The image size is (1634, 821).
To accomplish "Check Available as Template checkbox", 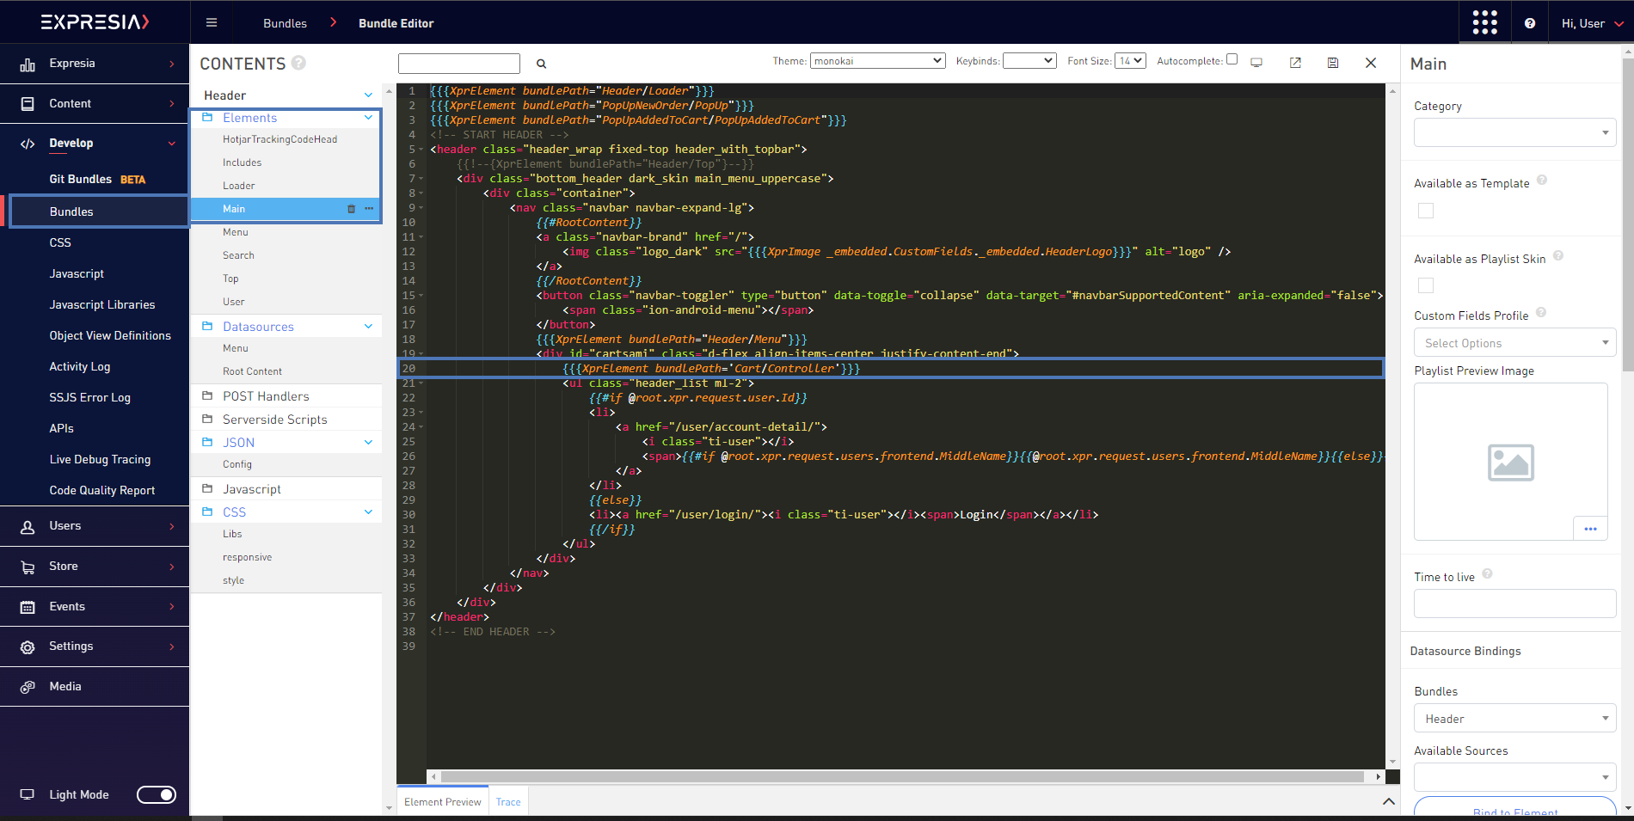I will point(1426,211).
